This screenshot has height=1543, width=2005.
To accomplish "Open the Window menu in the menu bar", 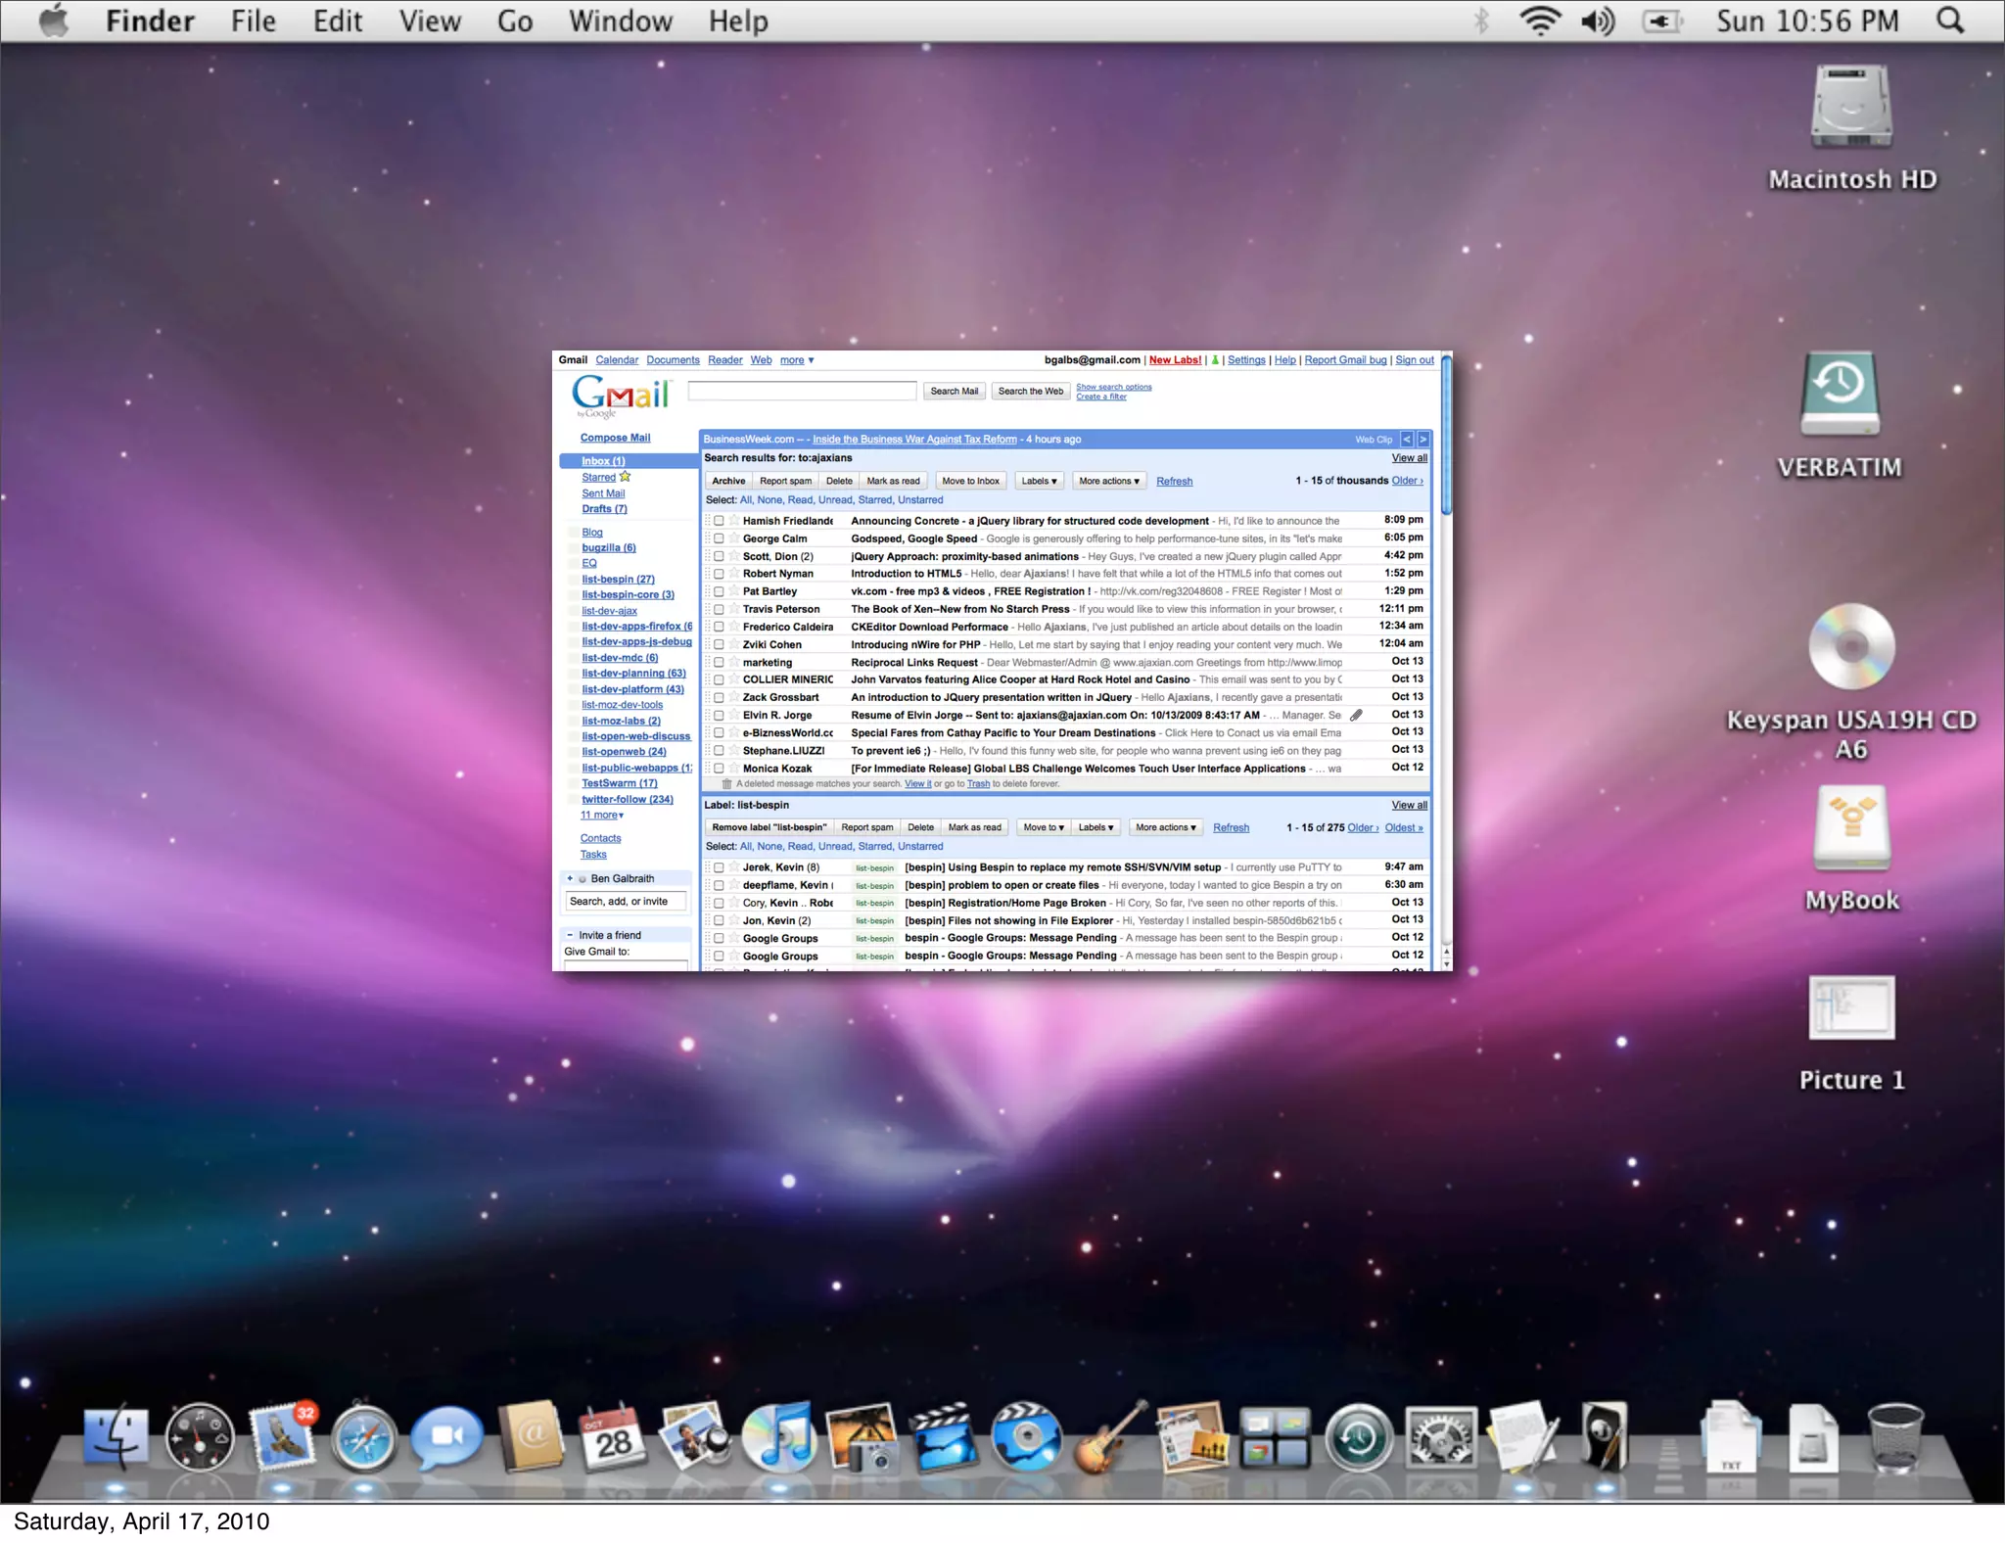I will tap(621, 21).
